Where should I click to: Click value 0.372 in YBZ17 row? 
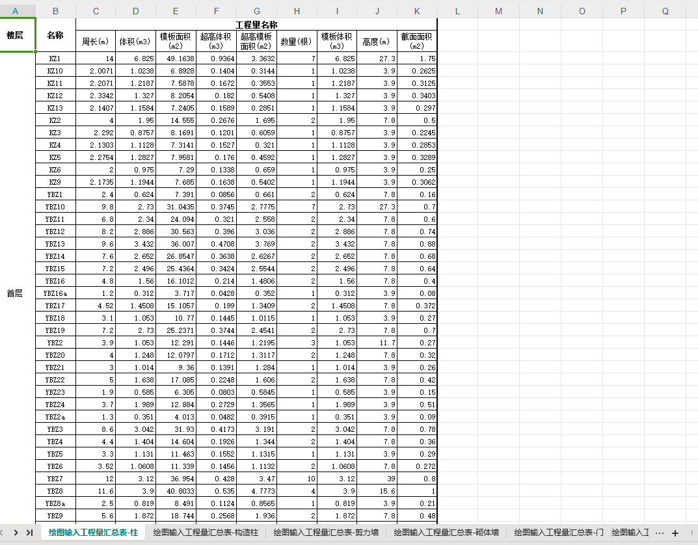[417, 306]
